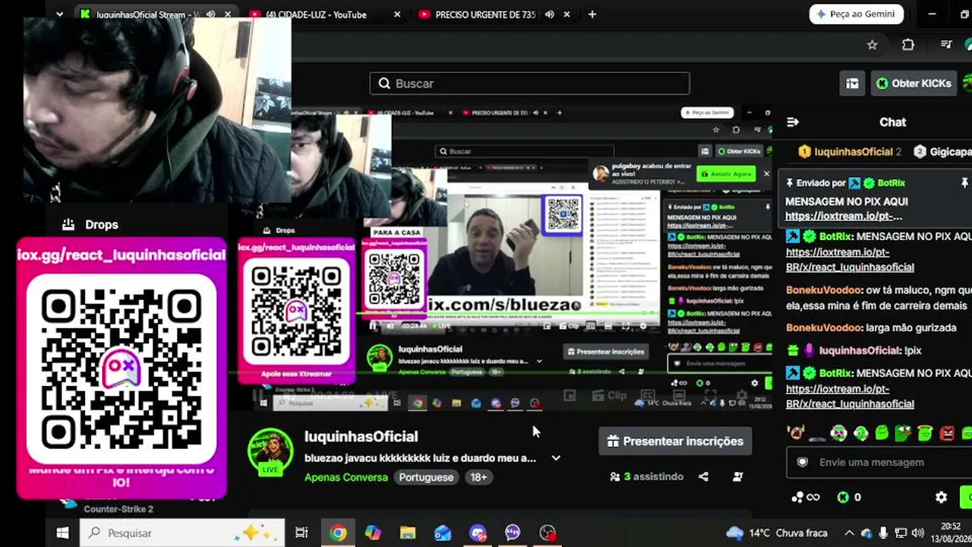
Task: Open Outlook from the taskbar
Action: click(443, 533)
